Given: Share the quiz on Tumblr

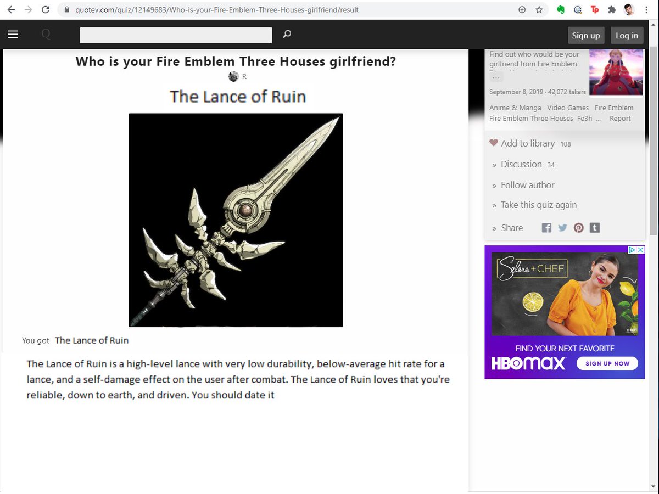Looking at the screenshot, I should 595,228.
